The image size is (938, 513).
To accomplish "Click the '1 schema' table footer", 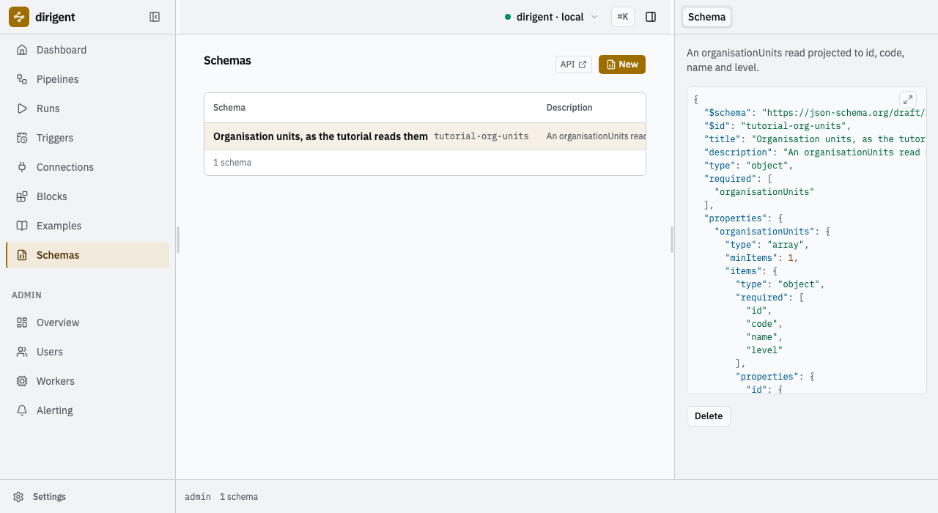I will 232,163.
